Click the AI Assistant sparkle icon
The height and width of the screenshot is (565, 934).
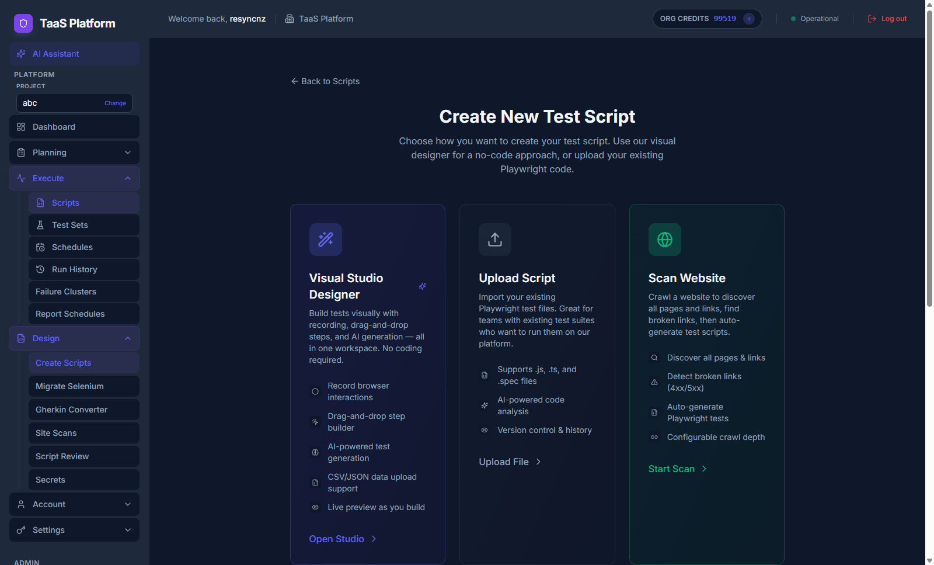pos(21,53)
